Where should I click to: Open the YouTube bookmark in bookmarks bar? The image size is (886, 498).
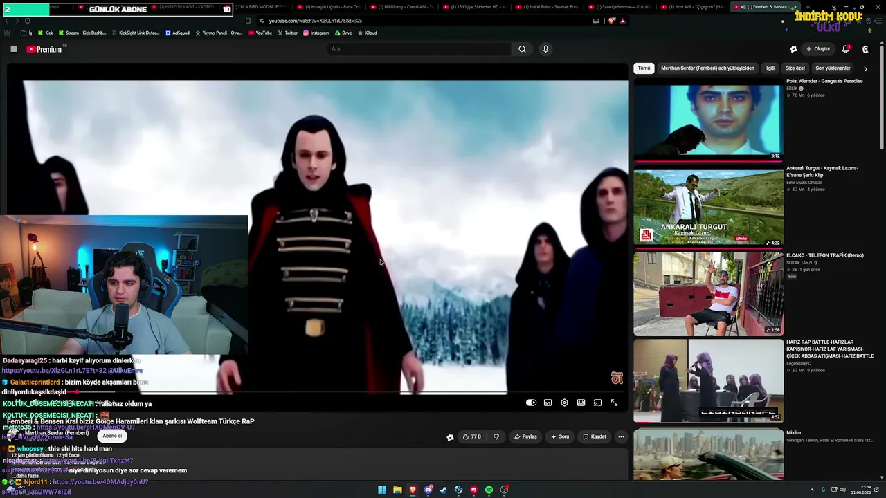pos(260,33)
